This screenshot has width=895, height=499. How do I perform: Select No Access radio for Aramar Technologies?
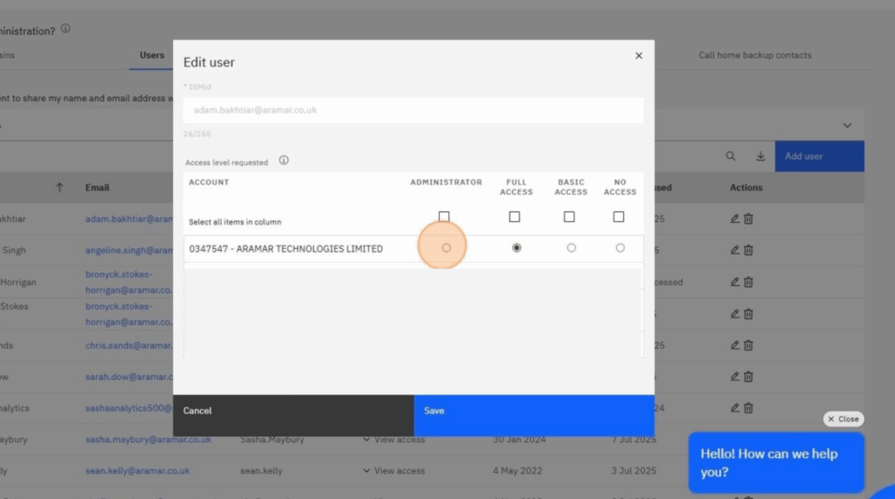[x=621, y=248]
